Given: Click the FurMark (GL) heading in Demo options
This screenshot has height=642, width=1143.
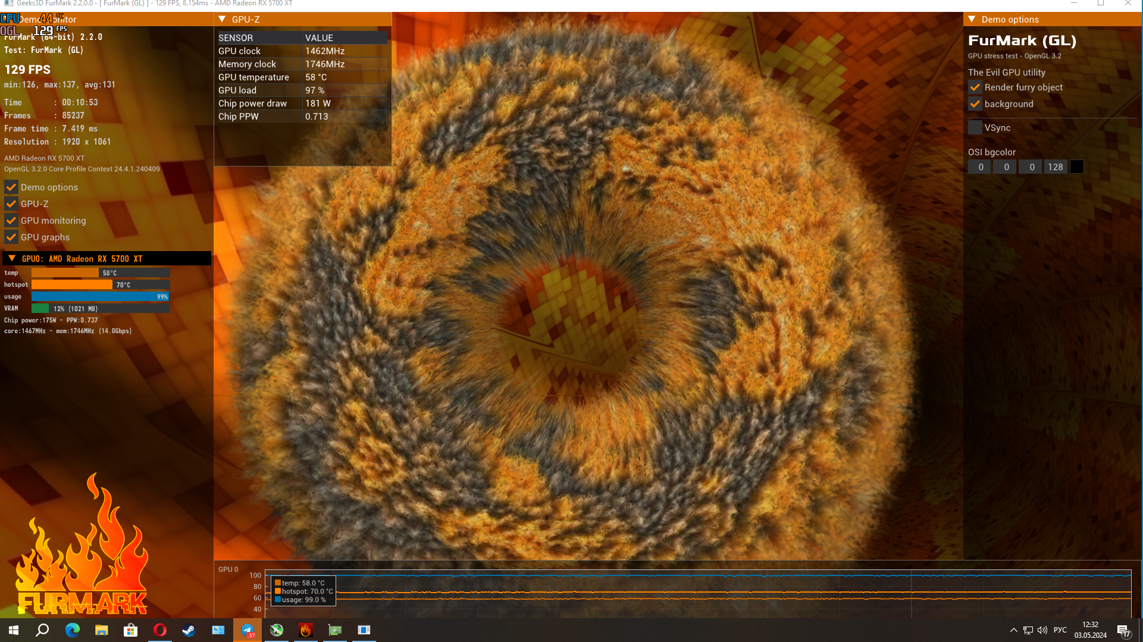Looking at the screenshot, I should pos(1022,40).
